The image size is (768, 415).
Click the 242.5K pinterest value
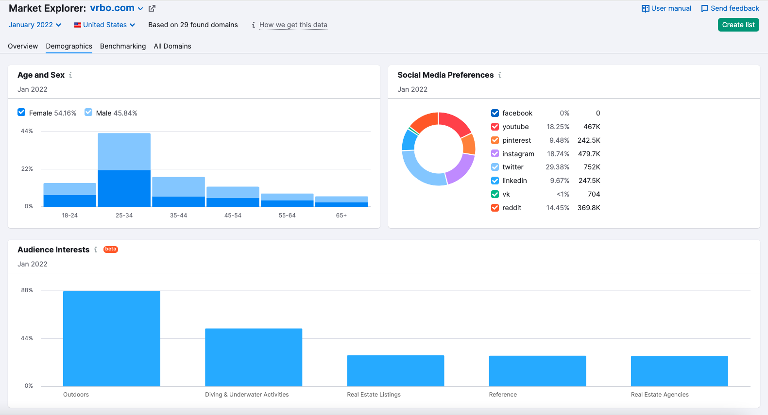tap(589, 140)
